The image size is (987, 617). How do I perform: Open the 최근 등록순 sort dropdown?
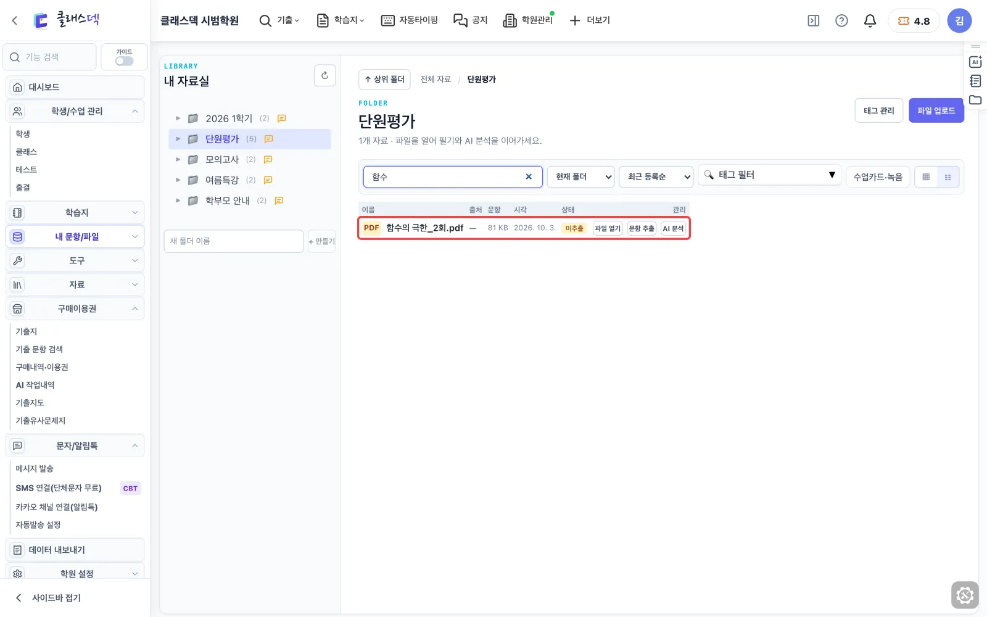656,177
